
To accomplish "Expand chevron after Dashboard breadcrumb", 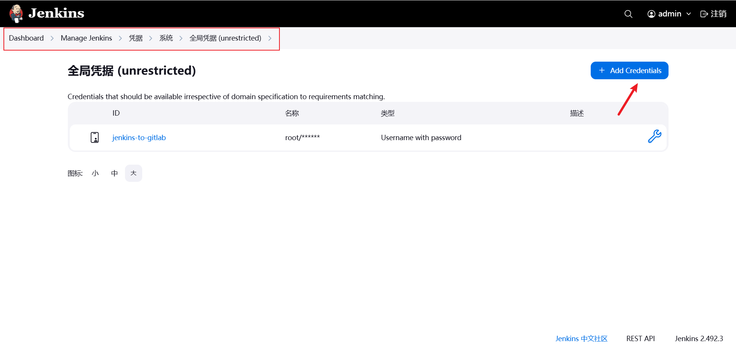I will coord(52,38).
